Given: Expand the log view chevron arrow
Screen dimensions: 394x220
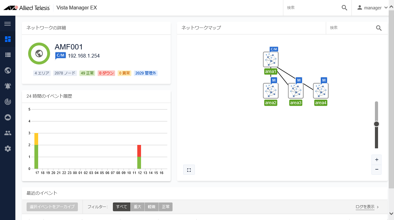Looking at the screenshot, I should (x=378, y=207).
